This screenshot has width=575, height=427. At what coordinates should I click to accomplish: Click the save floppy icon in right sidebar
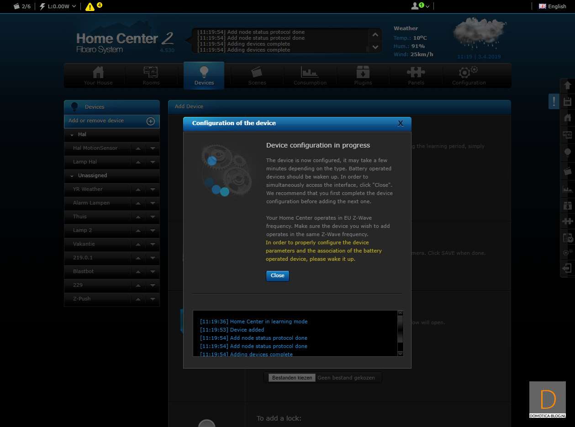point(568,101)
